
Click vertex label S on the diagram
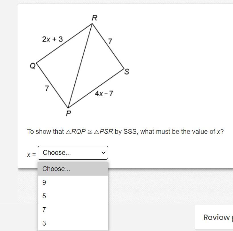pyautogui.click(x=127, y=71)
